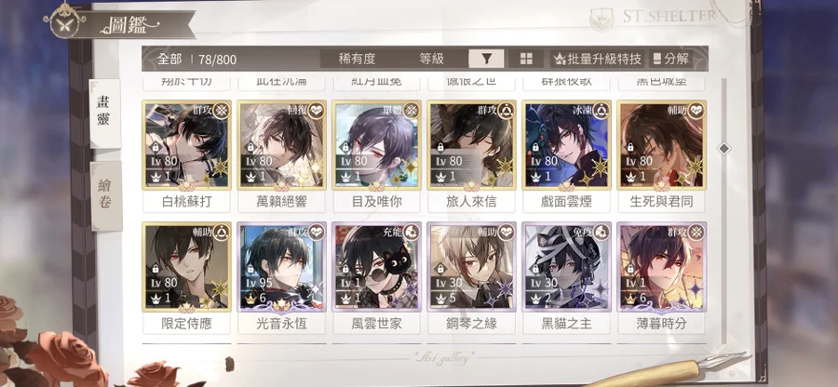
Task: Switch to the 繪卷 side tab
Action: click(106, 196)
